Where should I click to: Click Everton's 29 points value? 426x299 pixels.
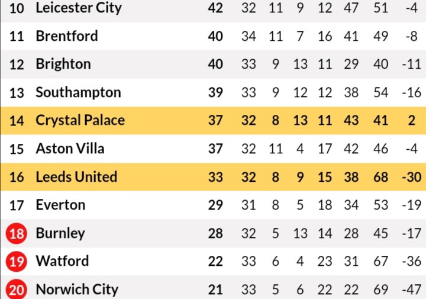(x=215, y=205)
